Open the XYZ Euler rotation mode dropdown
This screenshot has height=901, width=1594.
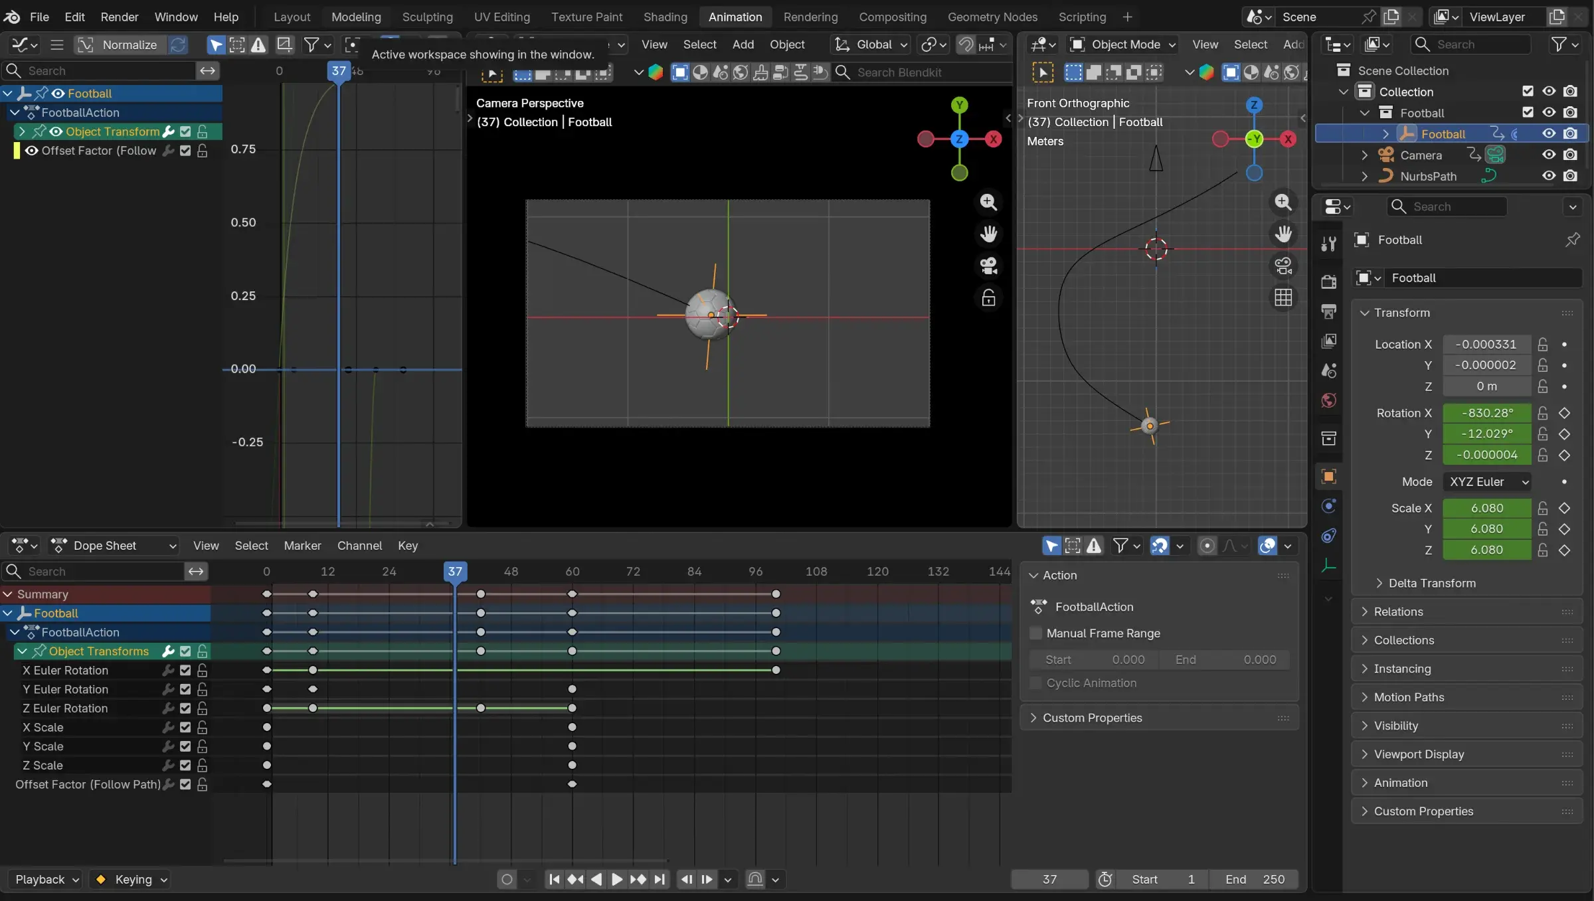tap(1487, 482)
